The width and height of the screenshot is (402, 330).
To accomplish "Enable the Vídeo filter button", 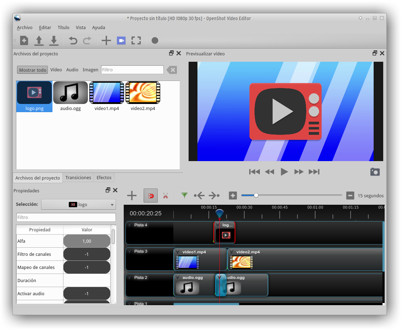I will pyautogui.click(x=56, y=70).
